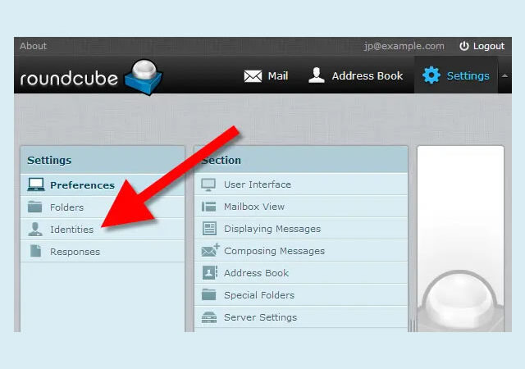Screen dimensions: 525x369
Task: Select the Mailbox View section
Action: [301, 207]
